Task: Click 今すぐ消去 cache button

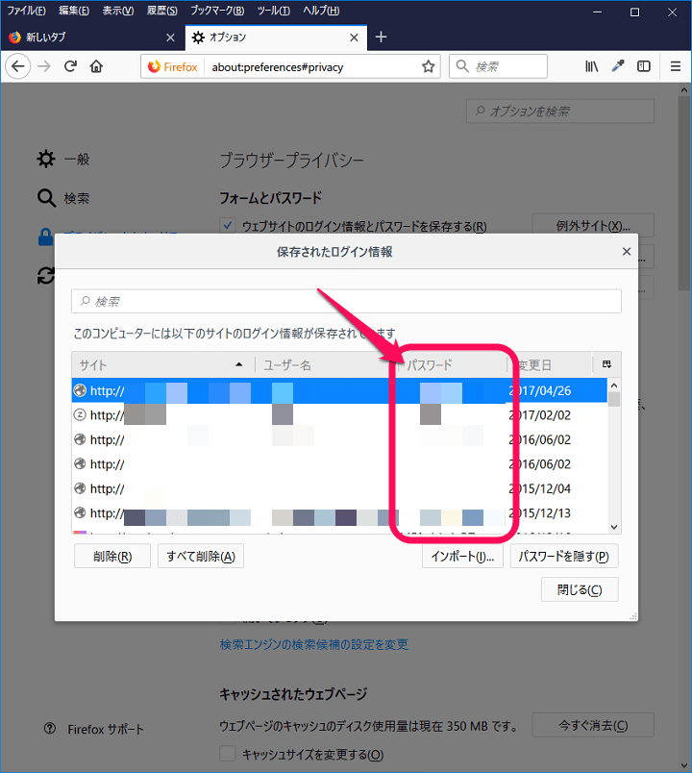Action: [593, 725]
